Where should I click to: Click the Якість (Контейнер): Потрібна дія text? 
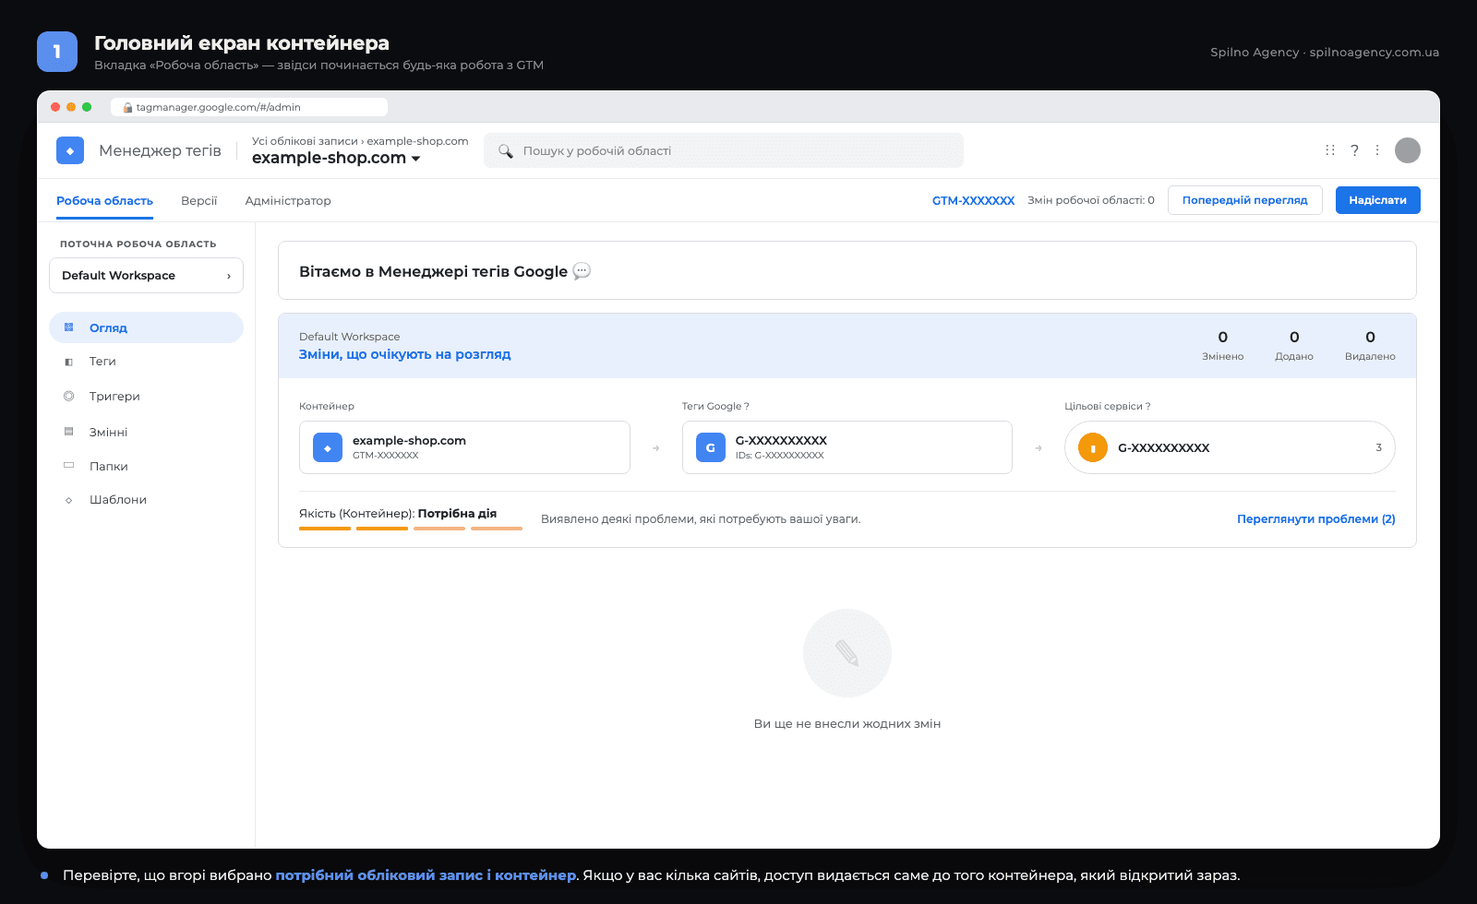point(398,513)
